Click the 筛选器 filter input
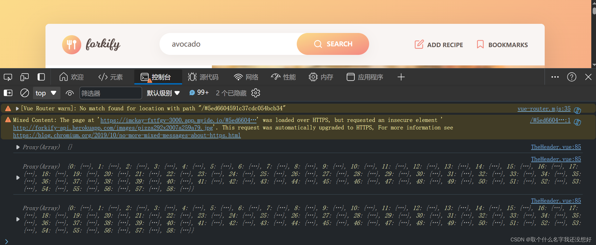Viewport: 596px width, 245px height. click(111, 93)
